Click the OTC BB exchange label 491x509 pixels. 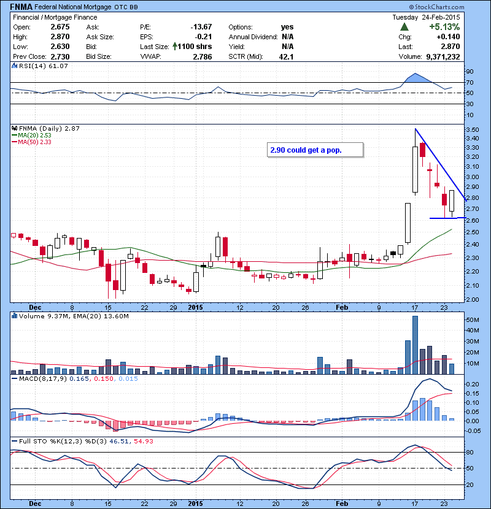[x=126, y=7]
